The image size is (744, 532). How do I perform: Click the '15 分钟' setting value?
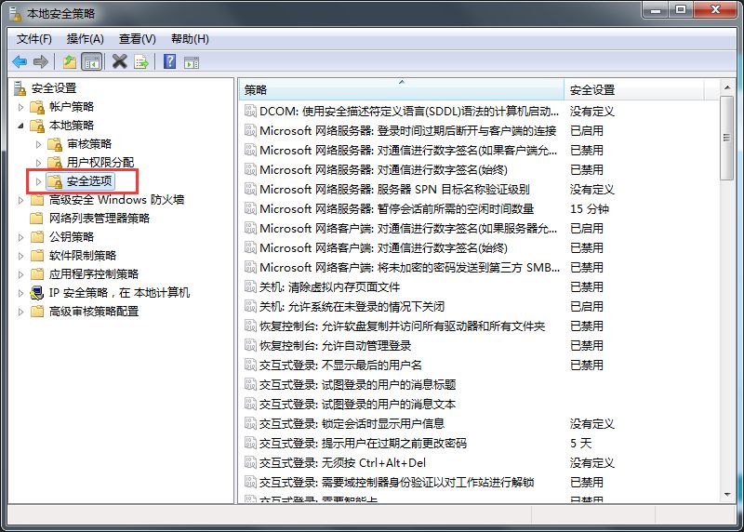coord(590,209)
